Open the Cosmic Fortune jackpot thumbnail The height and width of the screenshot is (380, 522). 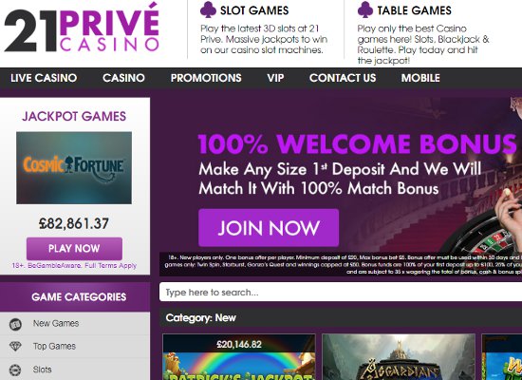click(x=74, y=168)
